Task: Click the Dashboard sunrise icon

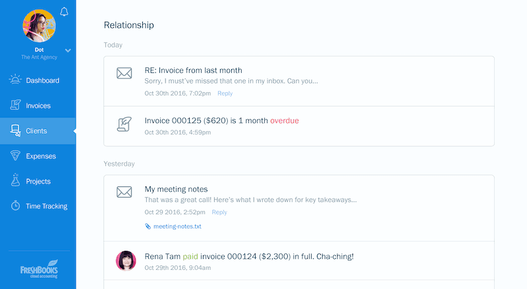Action: click(15, 80)
